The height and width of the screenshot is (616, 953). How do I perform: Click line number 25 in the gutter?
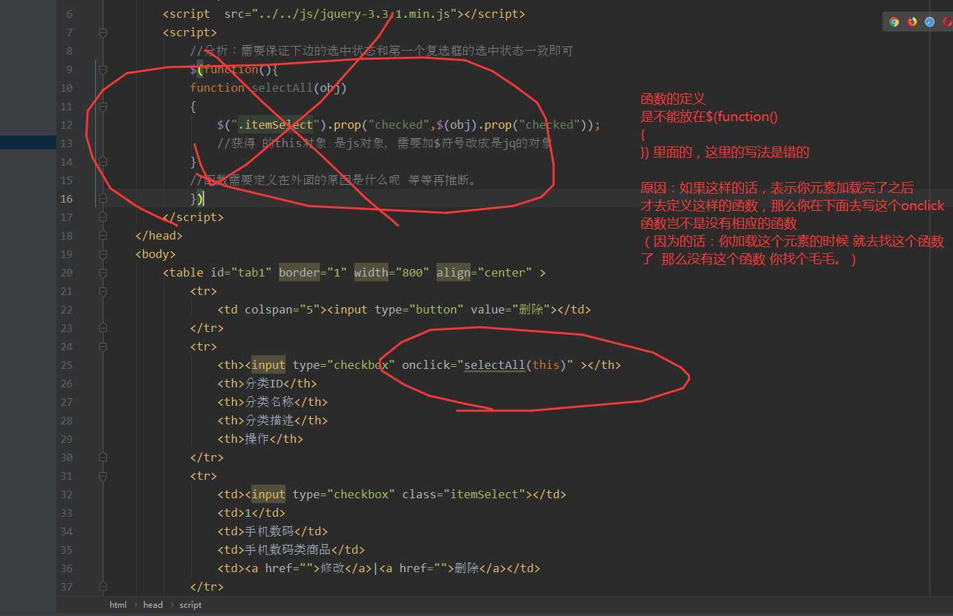(66, 365)
